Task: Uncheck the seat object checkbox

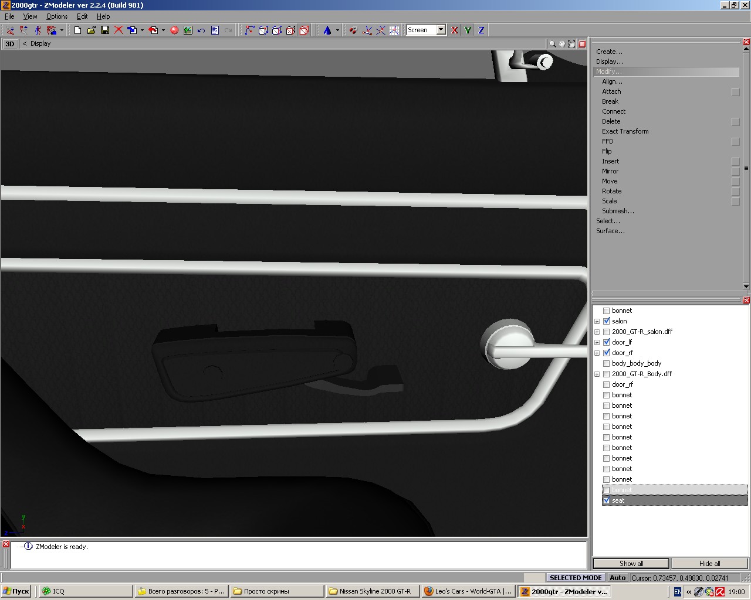Action: tap(607, 500)
